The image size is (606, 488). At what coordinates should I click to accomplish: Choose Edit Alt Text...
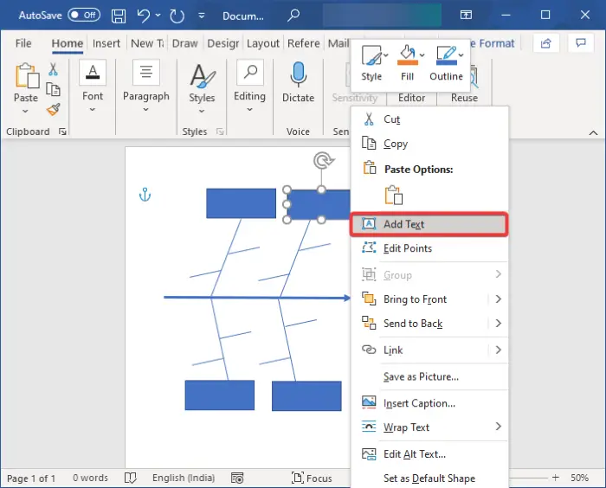[x=429, y=454]
